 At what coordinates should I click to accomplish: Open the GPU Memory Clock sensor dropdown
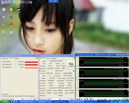click(x=15, y=65)
